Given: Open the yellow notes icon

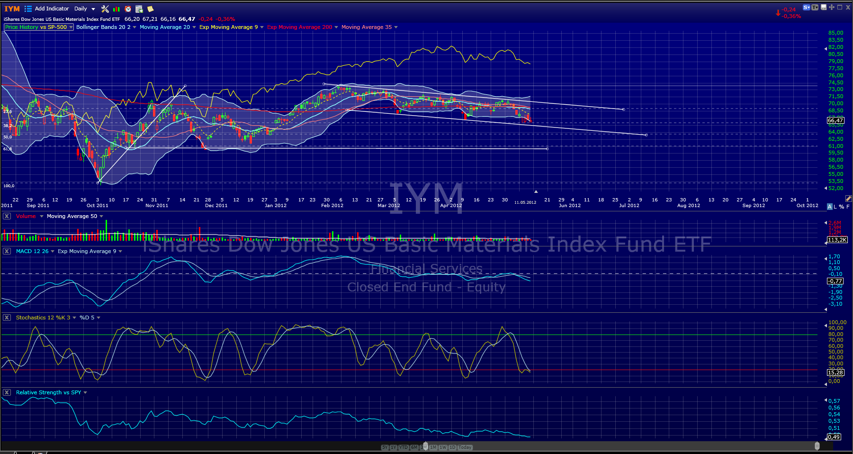Looking at the screenshot, I should coord(151,9).
